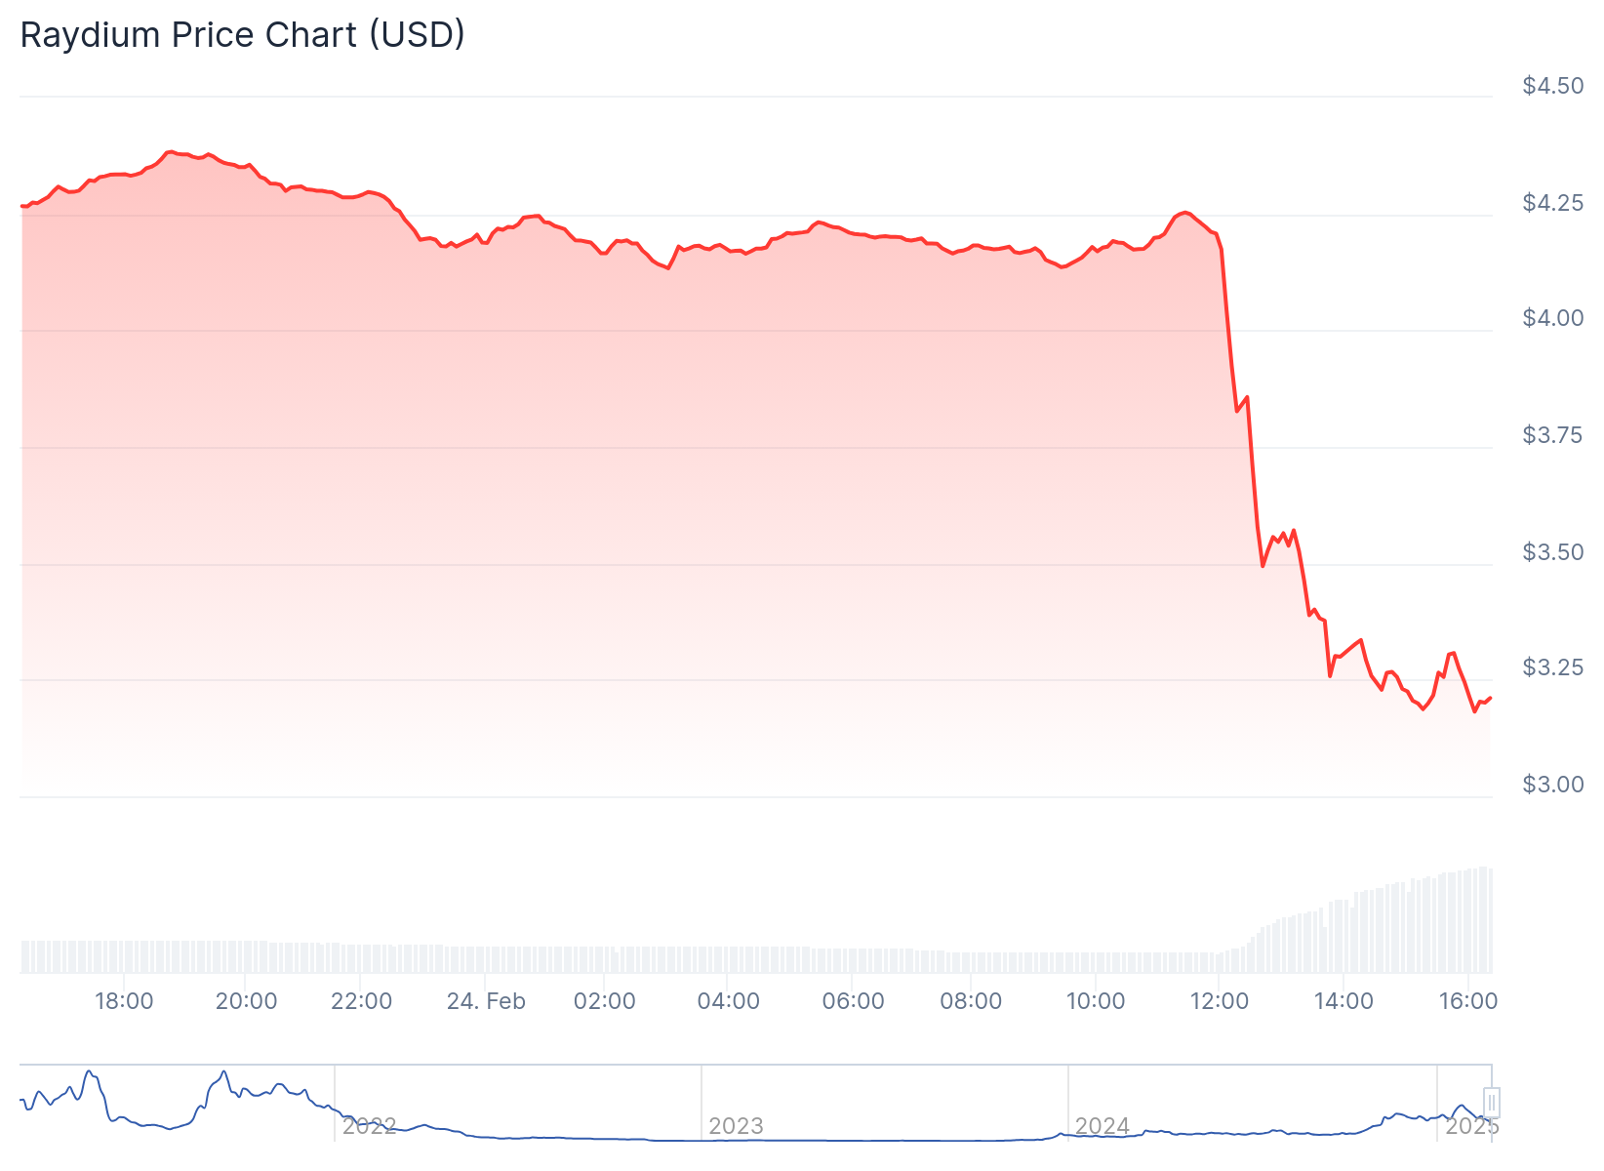Click the Raydium Price Chart title
Viewport: 1604px width, 1171px height.
(x=242, y=35)
